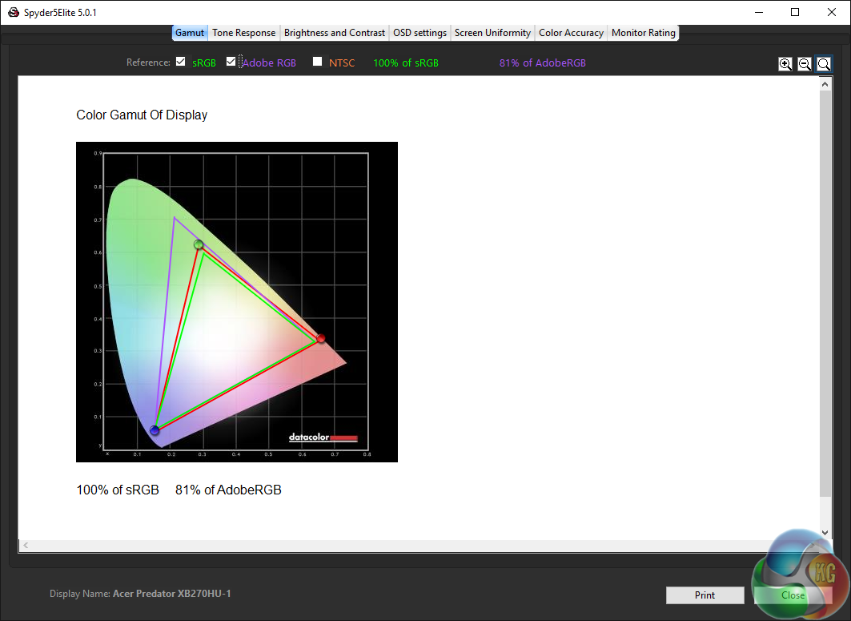
Task: Click the vertical scrollbar up arrow
Action: click(x=825, y=83)
